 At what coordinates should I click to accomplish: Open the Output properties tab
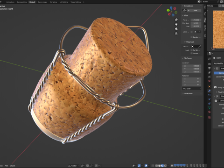click(210, 68)
